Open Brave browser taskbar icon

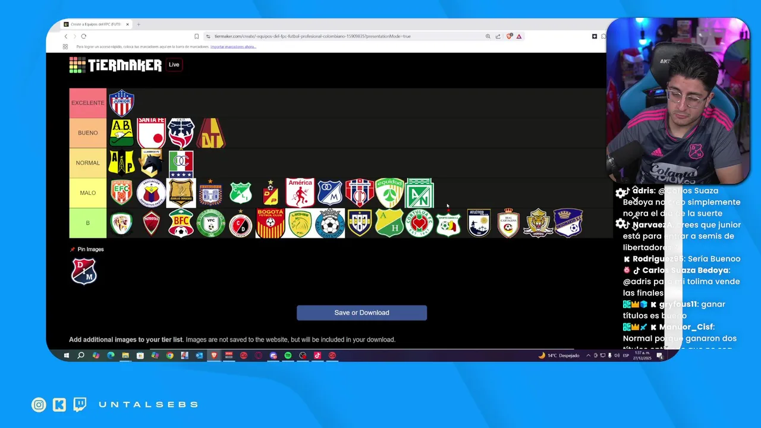click(214, 355)
